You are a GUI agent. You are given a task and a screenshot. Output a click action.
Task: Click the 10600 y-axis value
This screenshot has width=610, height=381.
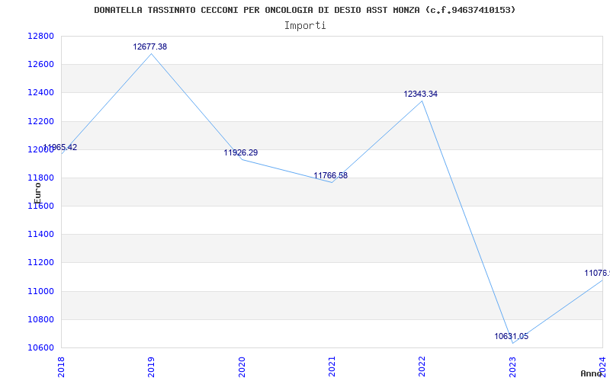coord(40,348)
